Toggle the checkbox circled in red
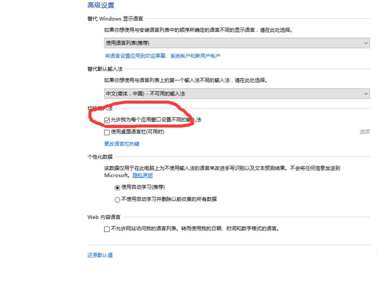 [x=106, y=120]
